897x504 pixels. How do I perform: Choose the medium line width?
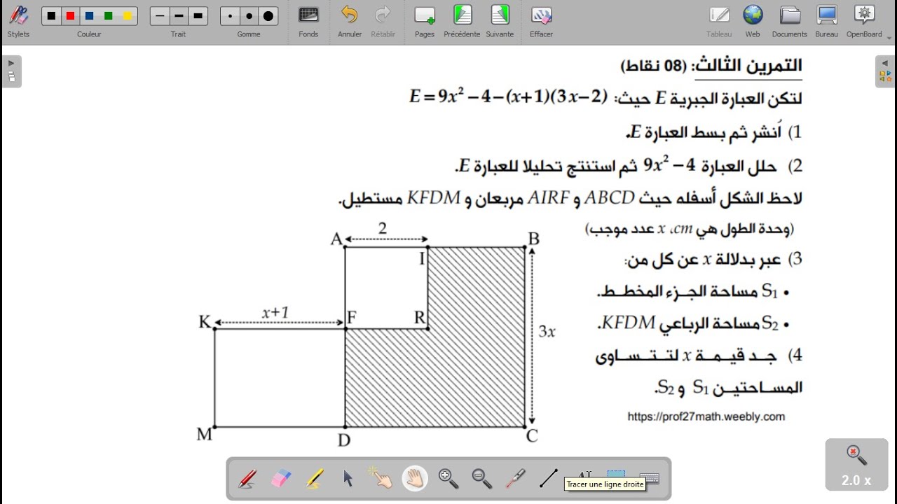(x=179, y=16)
